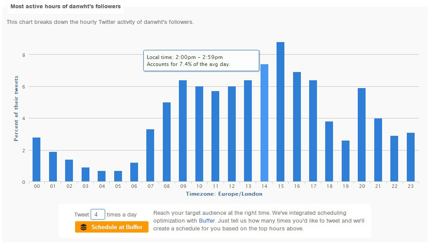Click the bar for hour 08

click(167, 142)
